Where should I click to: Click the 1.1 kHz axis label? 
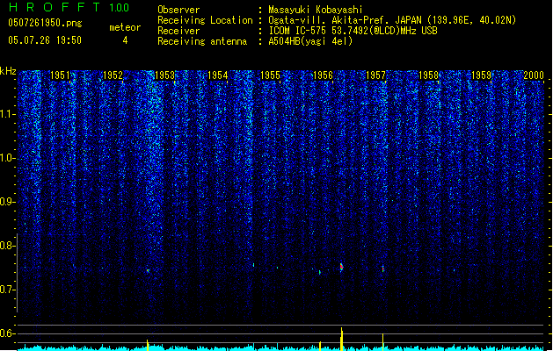(x=8, y=114)
